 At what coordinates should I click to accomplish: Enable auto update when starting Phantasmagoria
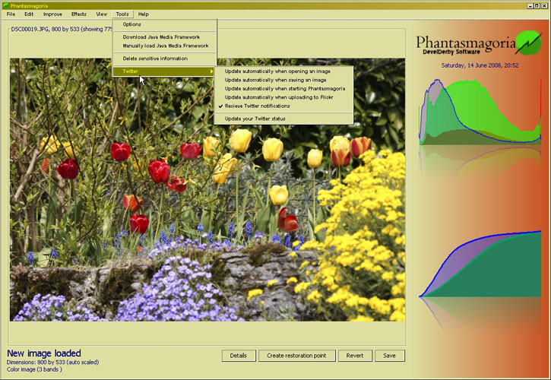pyautogui.click(x=284, y=88)
